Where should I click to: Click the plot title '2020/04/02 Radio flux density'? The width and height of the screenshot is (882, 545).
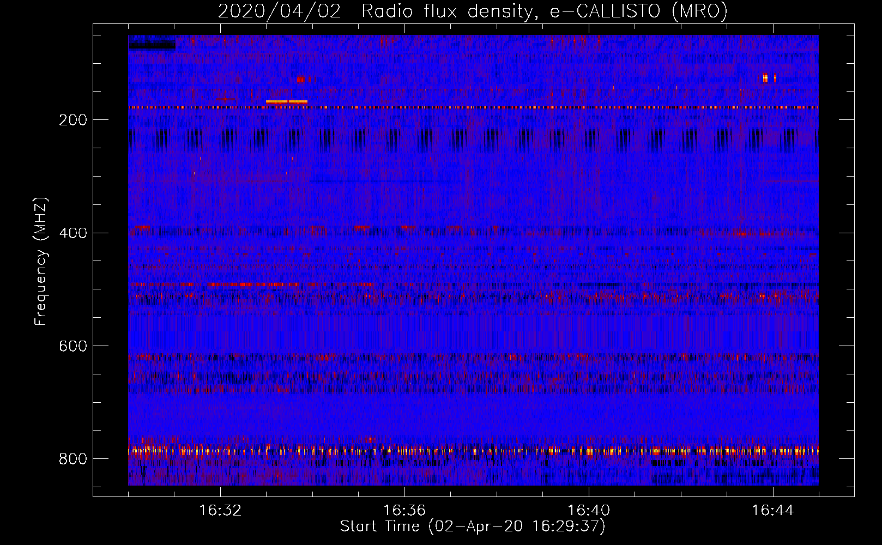click(x=473, y=11)
